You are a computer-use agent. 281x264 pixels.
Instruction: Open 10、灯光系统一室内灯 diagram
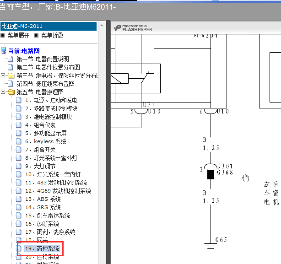point(53,174)
